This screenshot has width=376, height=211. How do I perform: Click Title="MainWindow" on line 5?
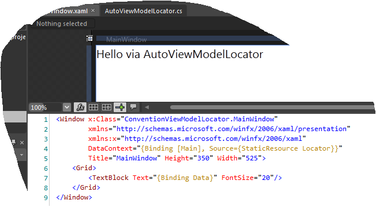point(124,158)
